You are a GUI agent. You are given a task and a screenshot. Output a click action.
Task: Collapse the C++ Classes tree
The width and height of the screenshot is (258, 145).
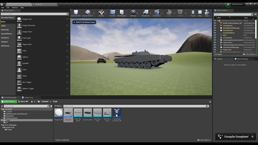tap(1, 125)
